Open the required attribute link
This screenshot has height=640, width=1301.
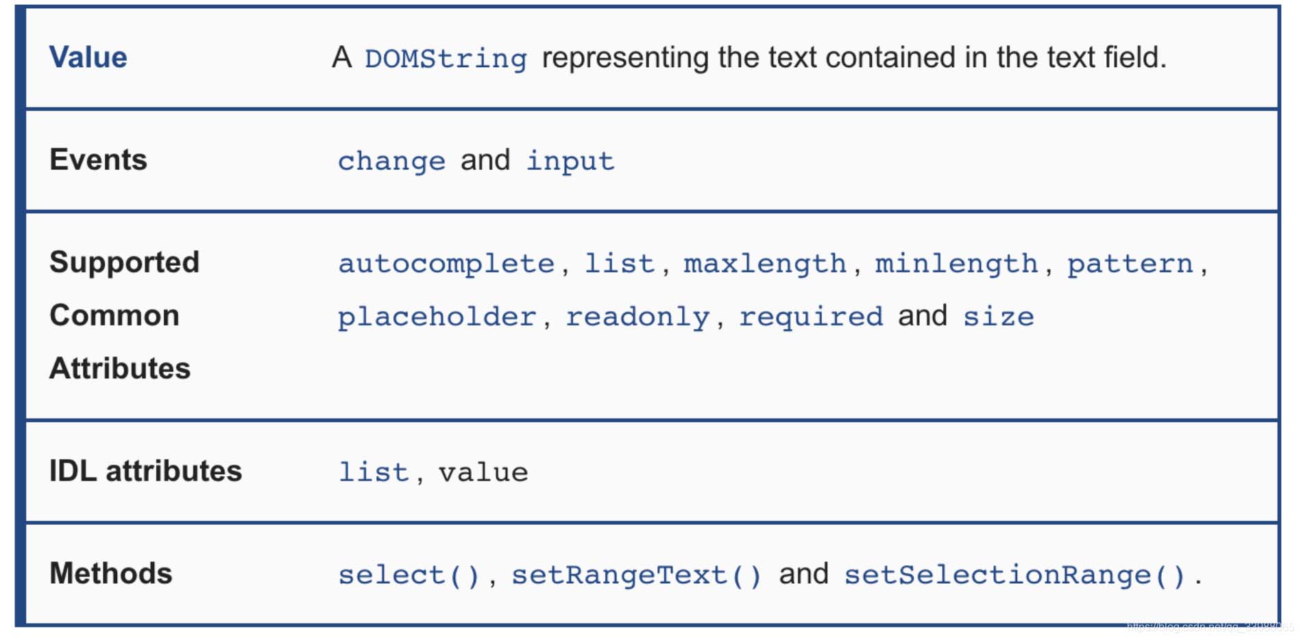point(811,317)
